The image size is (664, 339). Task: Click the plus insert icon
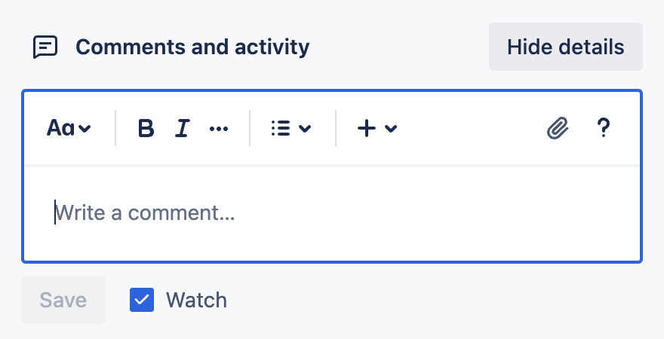tap(366, 128)
